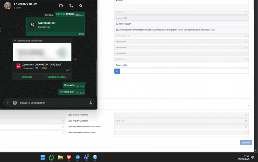258x162 pixels.
Task: Open Brave browser from the taskbar
Action: point(69,157)
